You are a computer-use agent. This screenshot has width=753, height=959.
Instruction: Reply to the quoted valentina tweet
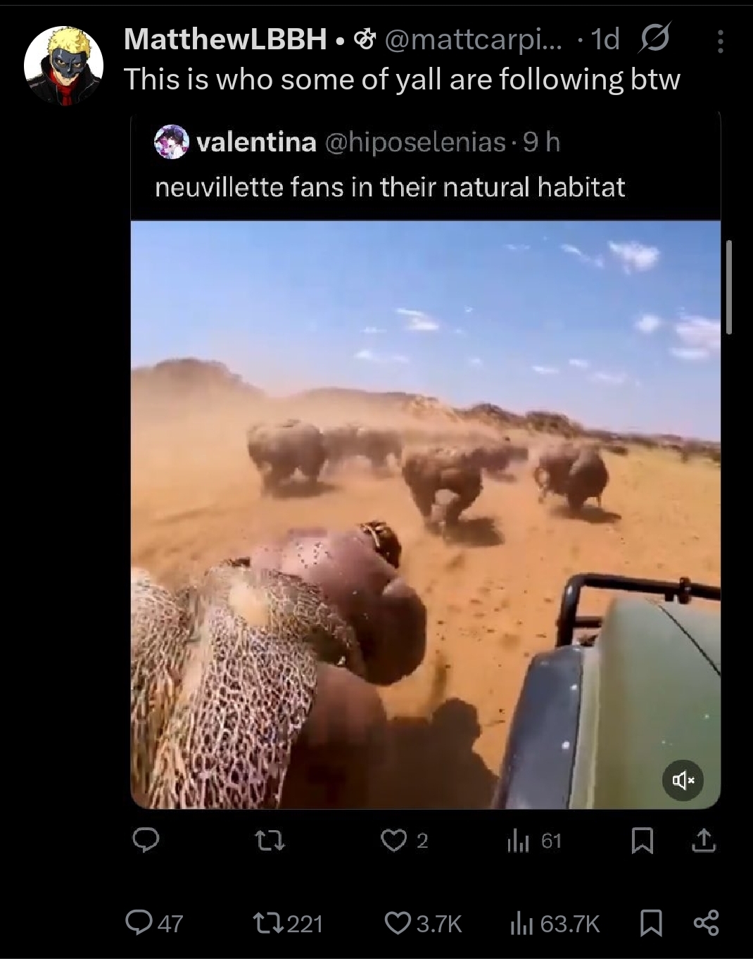pos(146,840)
